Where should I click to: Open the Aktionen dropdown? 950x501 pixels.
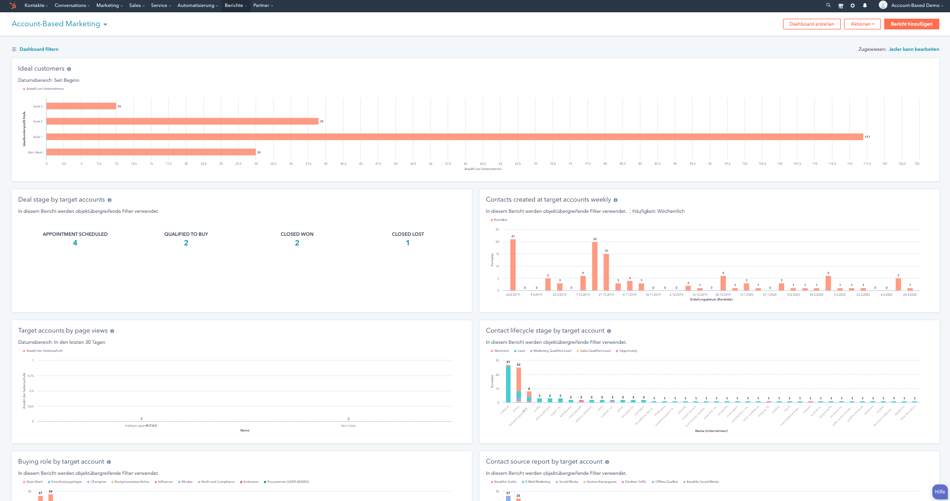coord(862,24)
